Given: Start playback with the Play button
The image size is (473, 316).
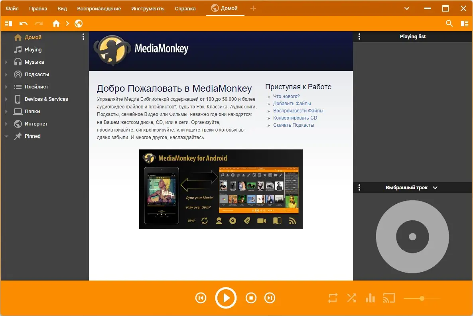Looking at the screenshot, I should coord(226,298).
